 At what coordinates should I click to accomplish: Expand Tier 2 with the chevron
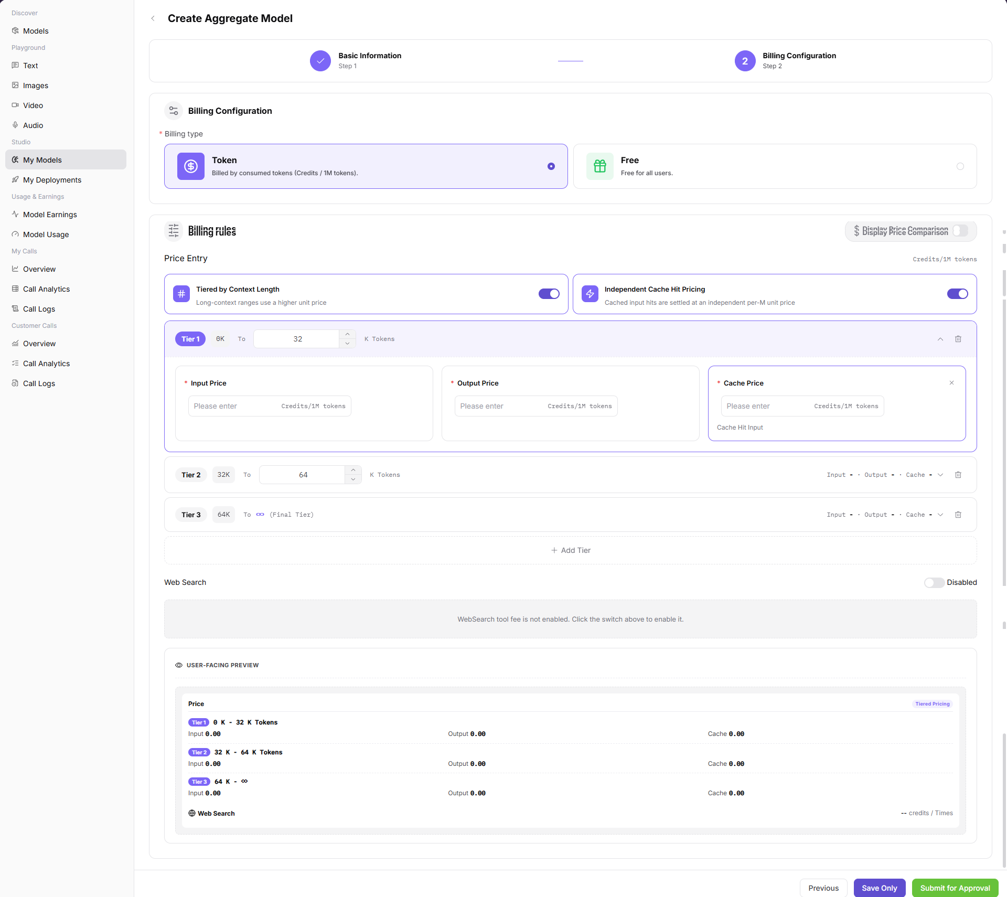(940, 475)
